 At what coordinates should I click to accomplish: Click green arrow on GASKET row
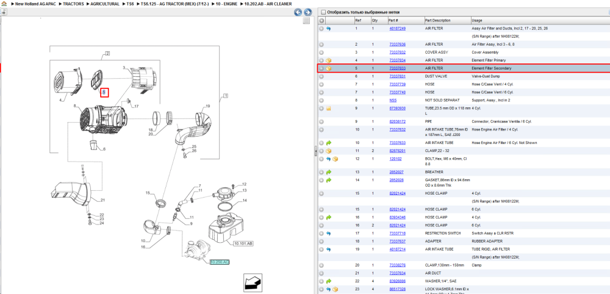tap(329, 180)
